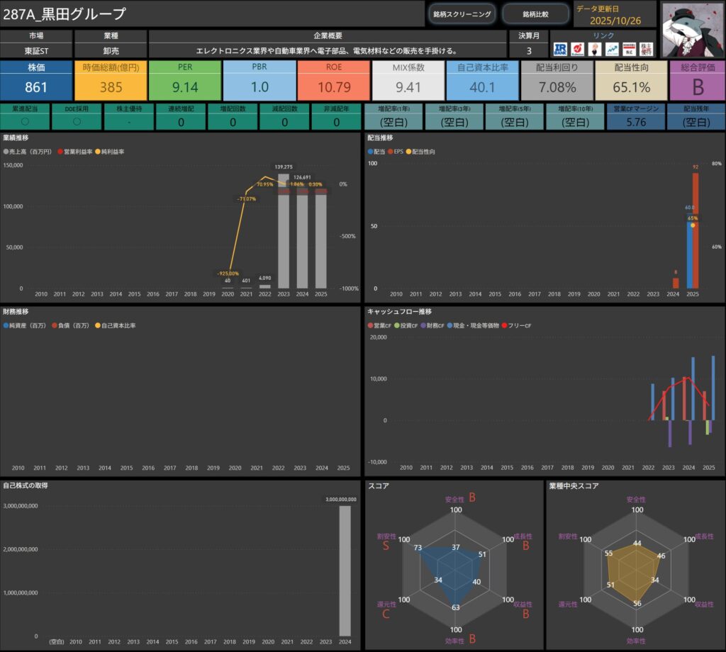The width and height of the screenshot is (726, 652).
Task: Click the 売上高 legend marker
Action: [6, 152]
